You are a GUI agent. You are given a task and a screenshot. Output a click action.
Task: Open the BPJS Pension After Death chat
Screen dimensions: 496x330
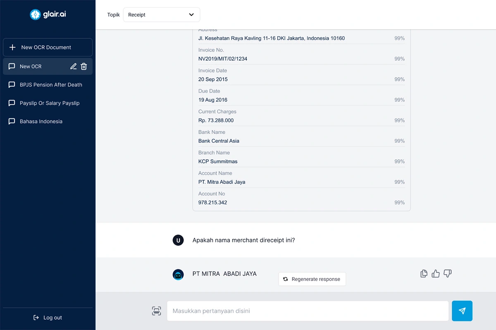(51, 85)
